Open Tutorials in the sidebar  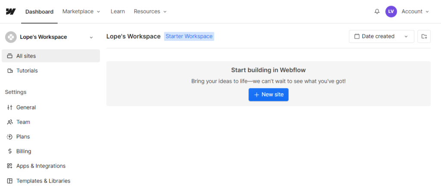pyautogui.click(x=27, y=70)
